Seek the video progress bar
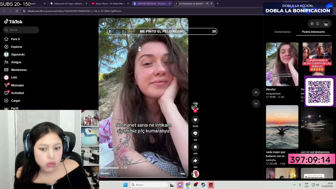Screen dimensions: 336x189 click(143, 177)
